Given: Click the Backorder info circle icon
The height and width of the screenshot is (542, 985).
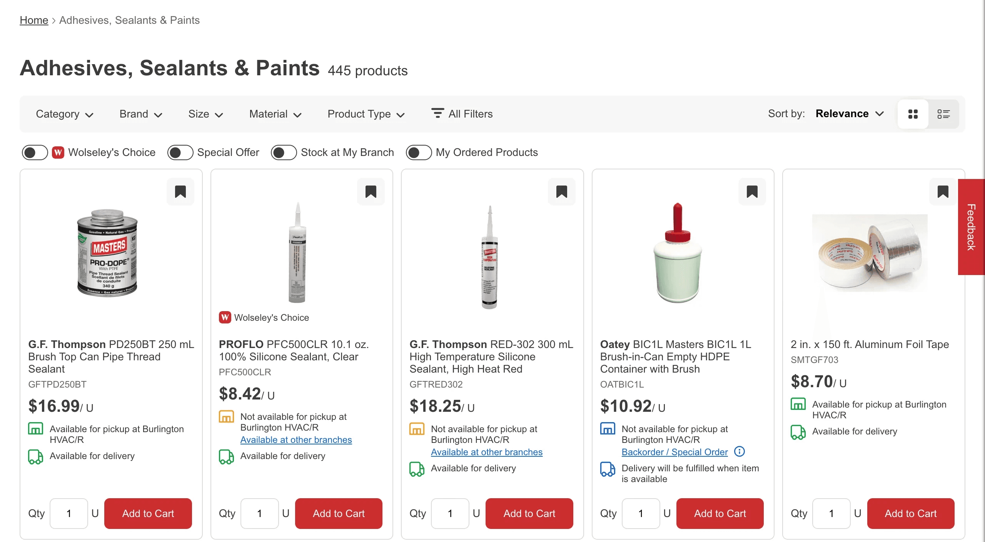Looking at the screenshot, I should point(739,451).
